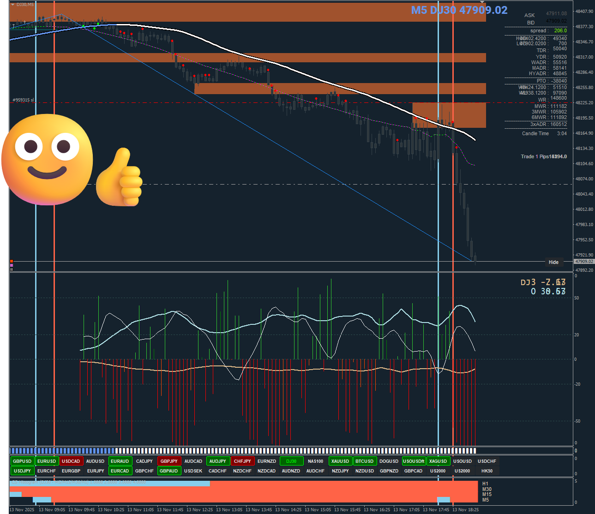Switch to the AUDCHF symbol

(x=316, y=471)
